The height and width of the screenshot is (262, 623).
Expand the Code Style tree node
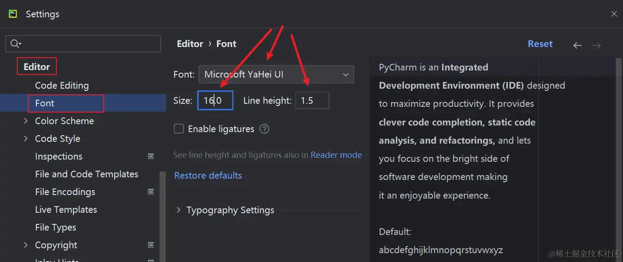click(x=26, y=139)
